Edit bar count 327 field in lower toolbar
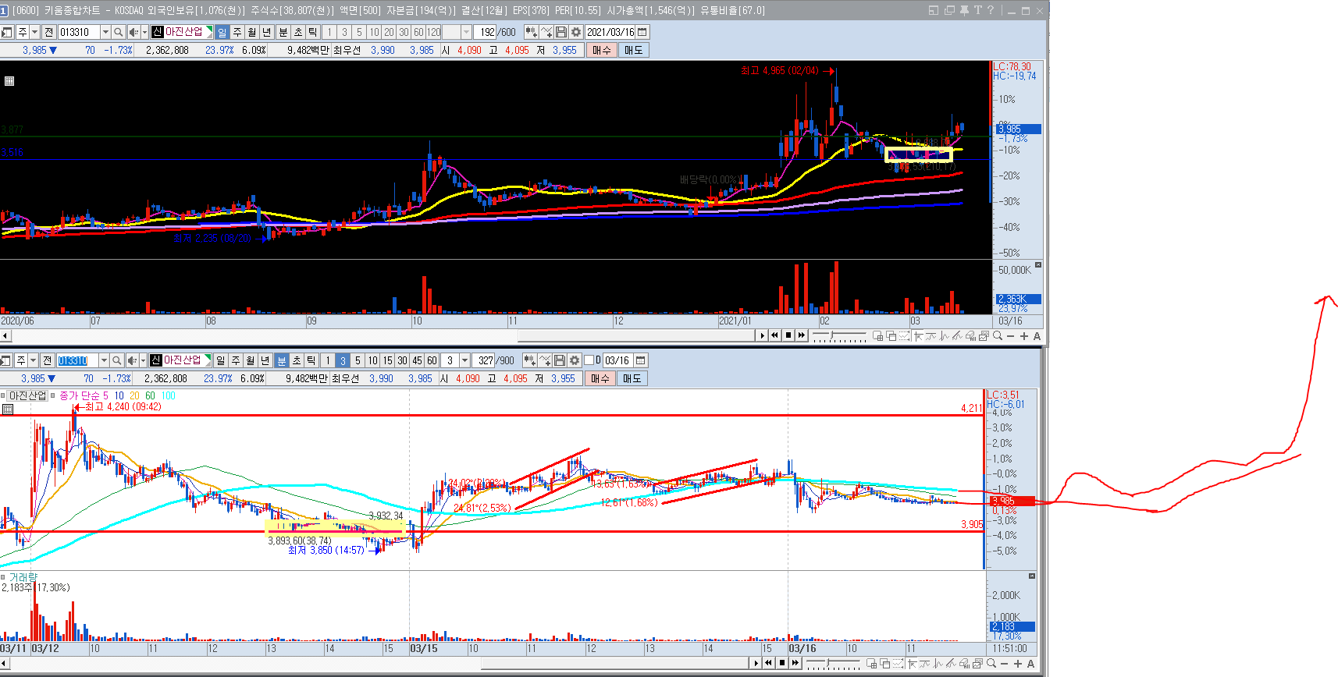 [x=483, y=360]
